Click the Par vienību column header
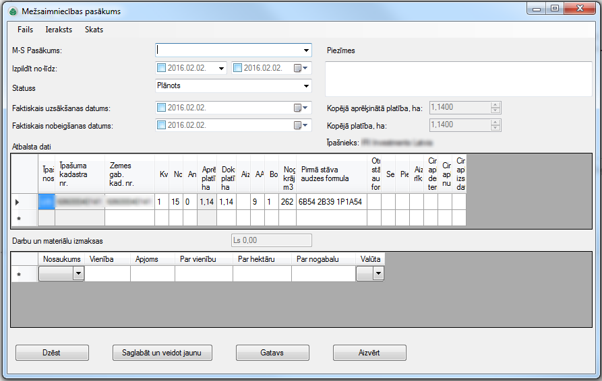The image size is (602, 381). (204, 259)
